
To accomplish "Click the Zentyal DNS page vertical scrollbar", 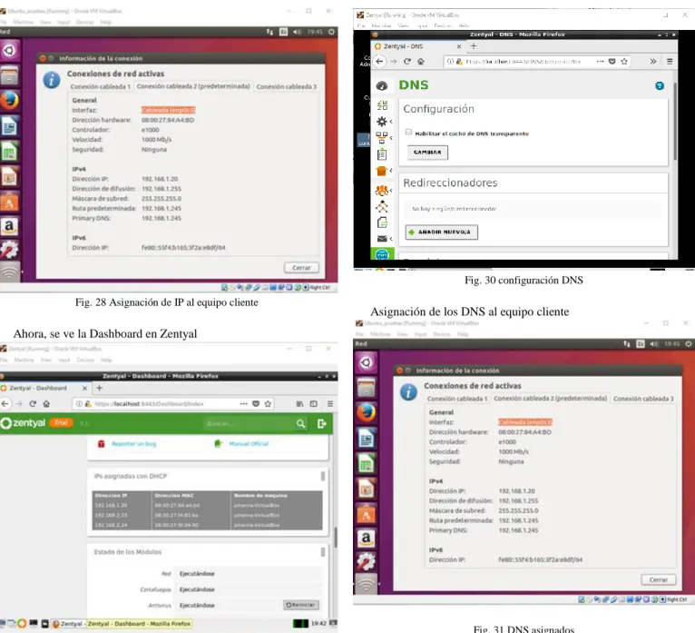I will pos(675,121).
